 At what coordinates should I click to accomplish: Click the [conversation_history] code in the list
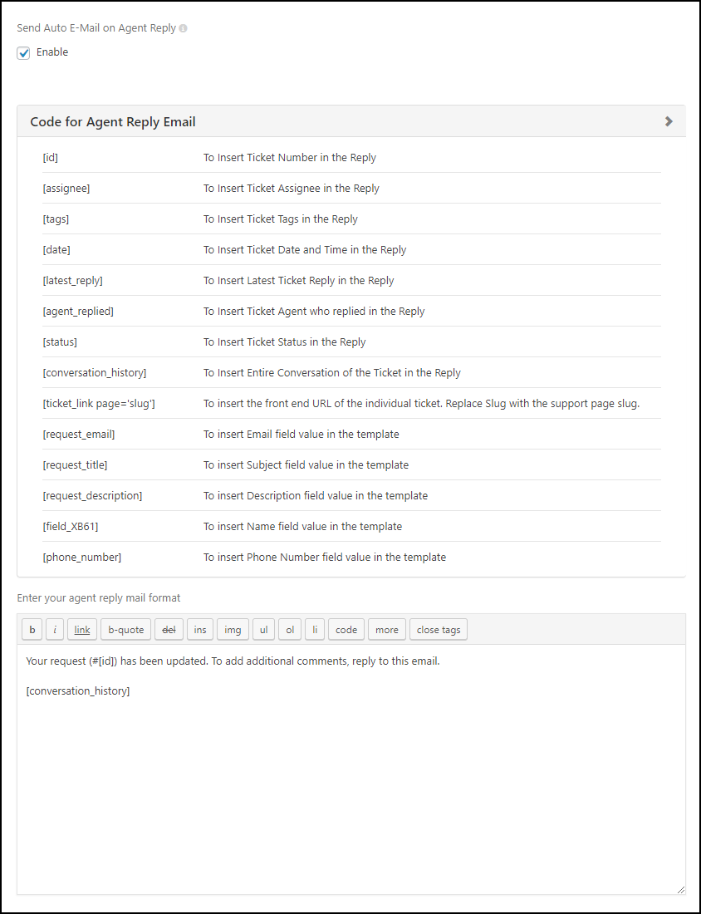[x=95, y=373]
